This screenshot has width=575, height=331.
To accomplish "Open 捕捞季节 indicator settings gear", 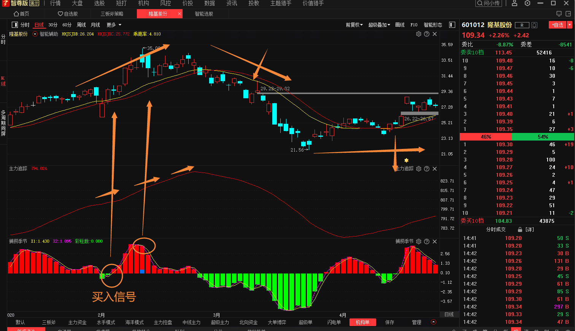I will coord(419,241).
